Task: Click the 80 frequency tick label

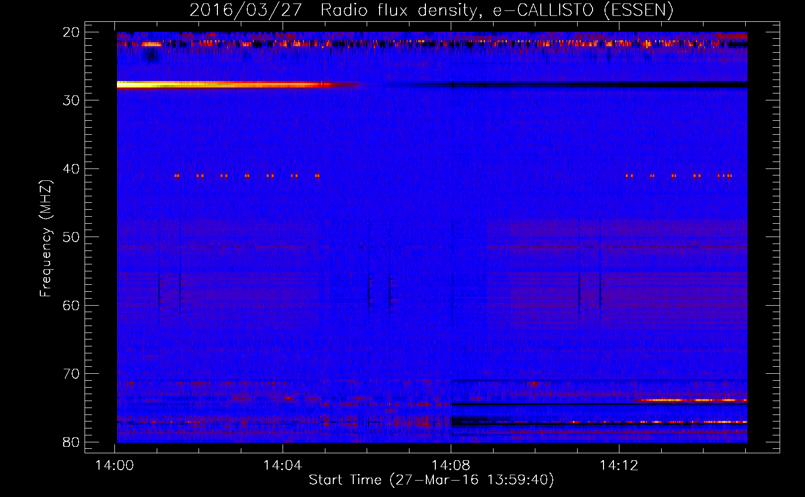Action: pos(72,442)
